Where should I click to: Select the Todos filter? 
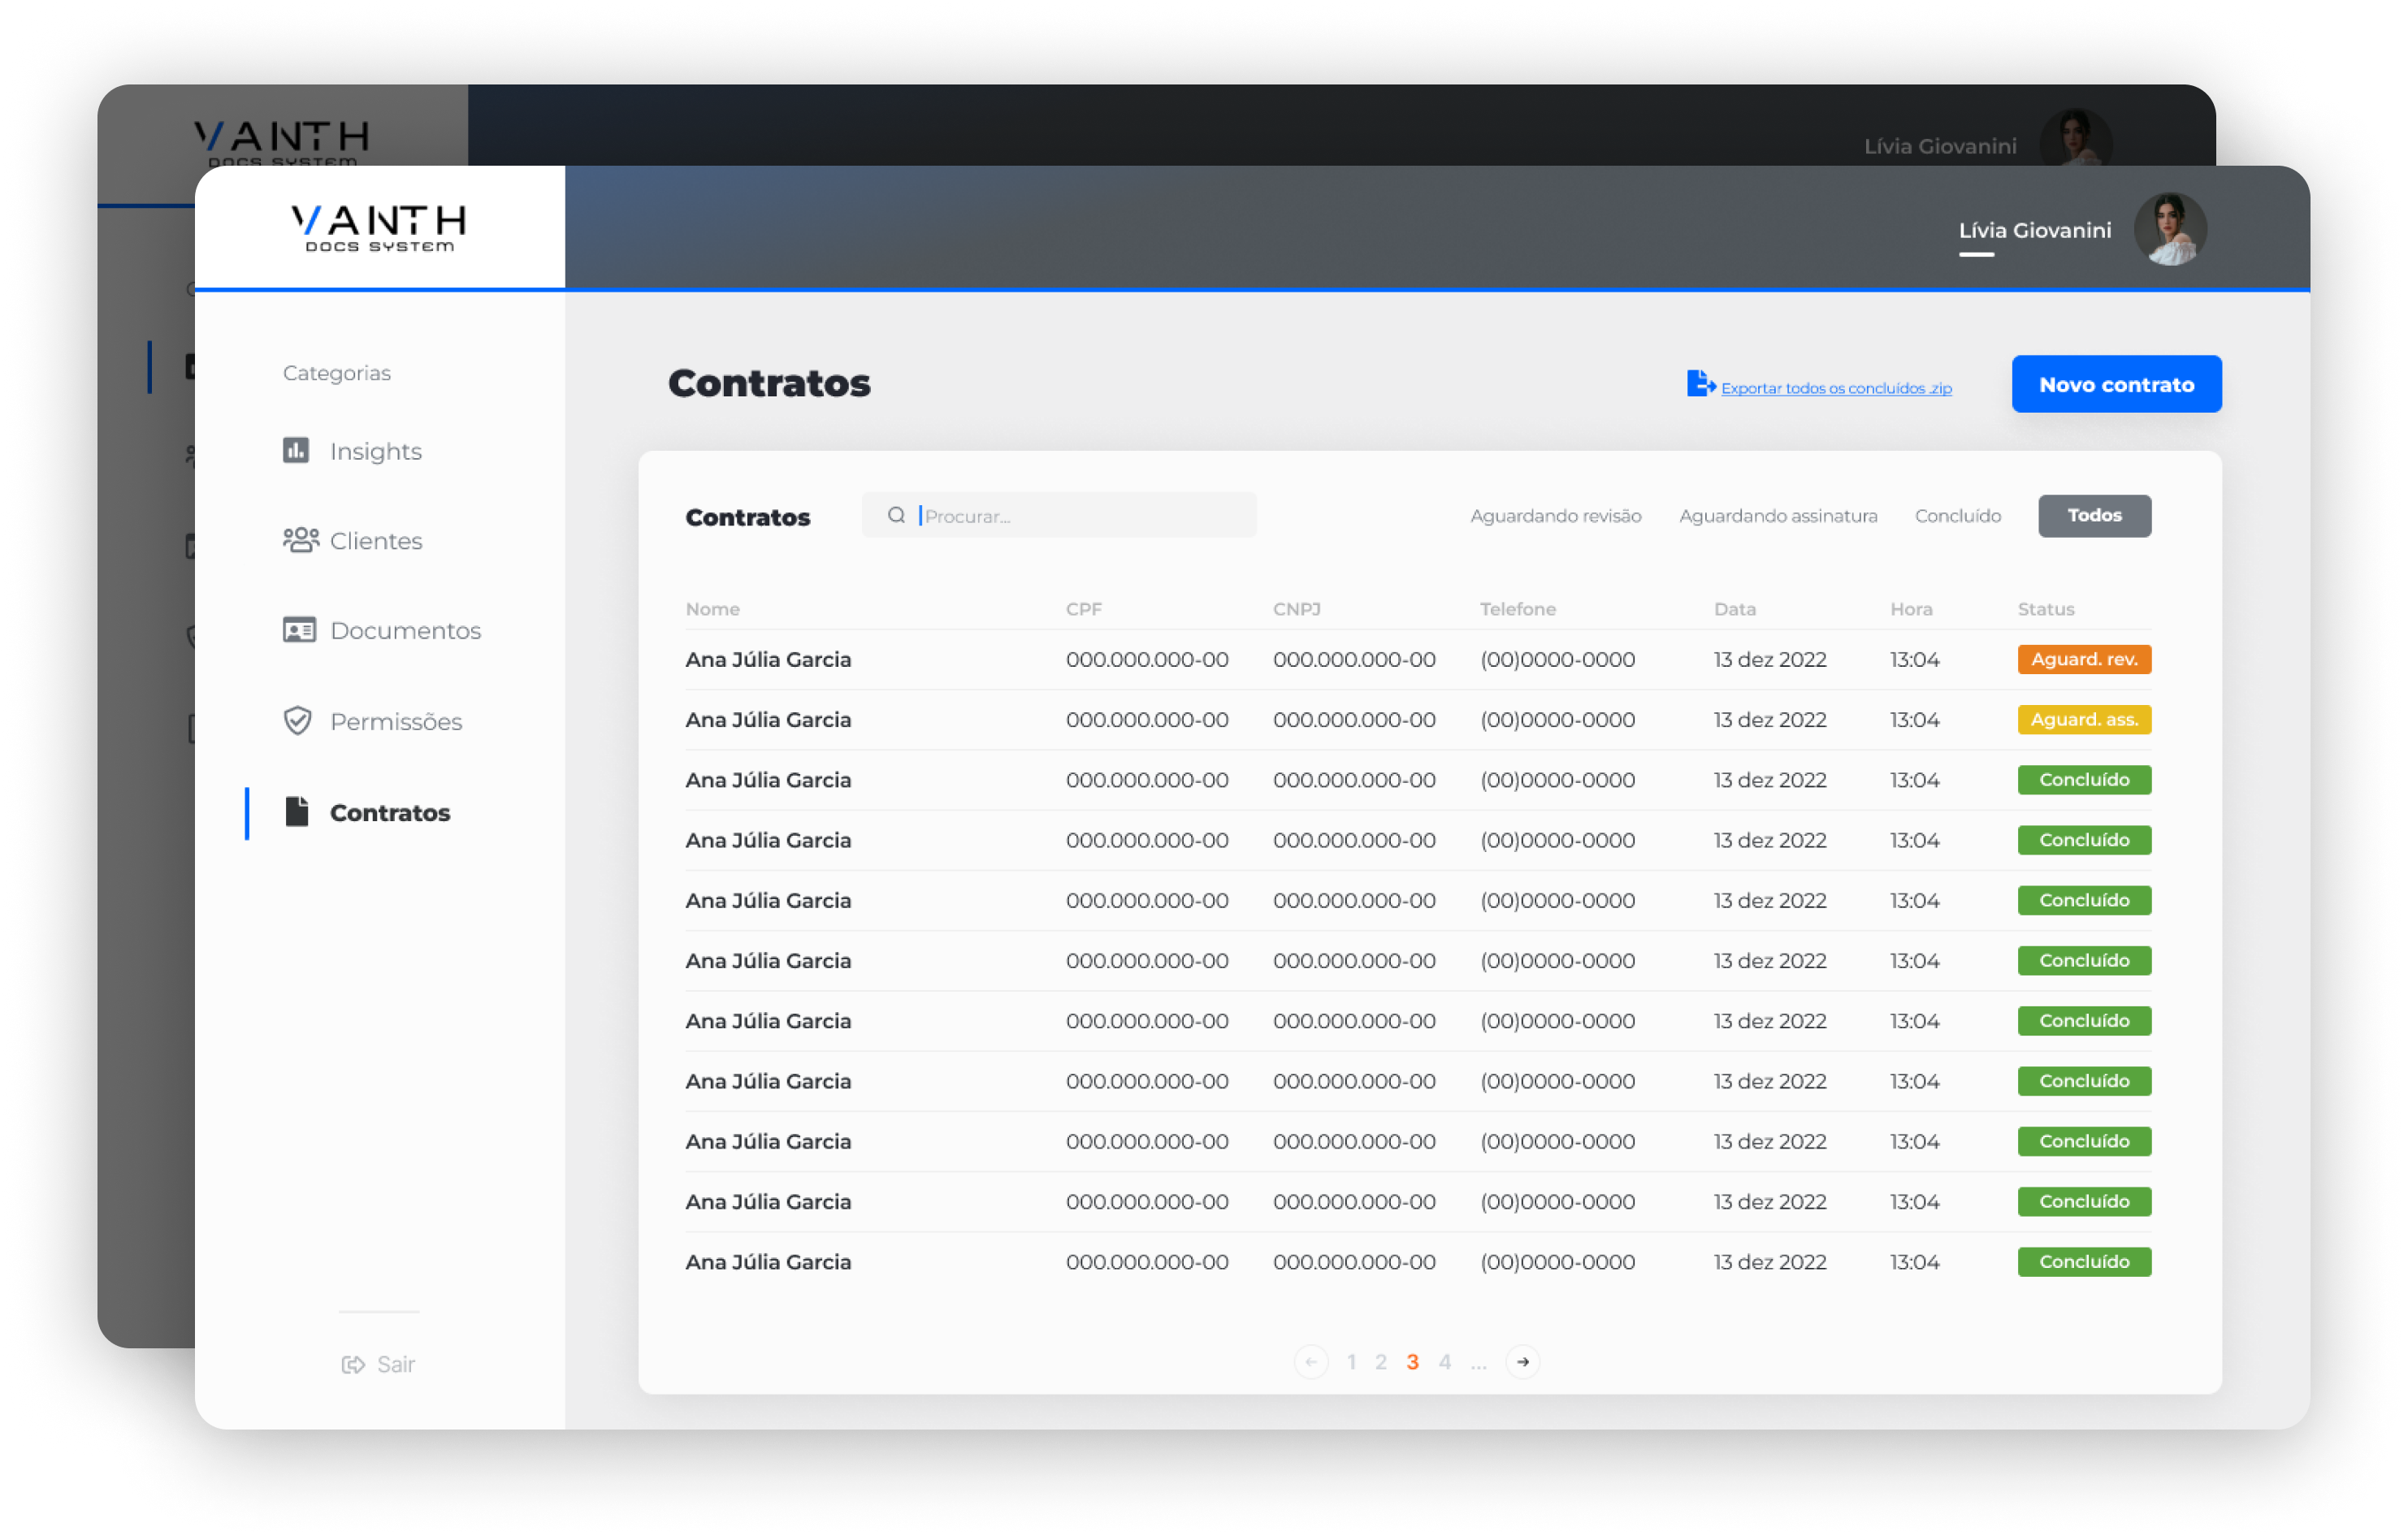[2095, 515]
